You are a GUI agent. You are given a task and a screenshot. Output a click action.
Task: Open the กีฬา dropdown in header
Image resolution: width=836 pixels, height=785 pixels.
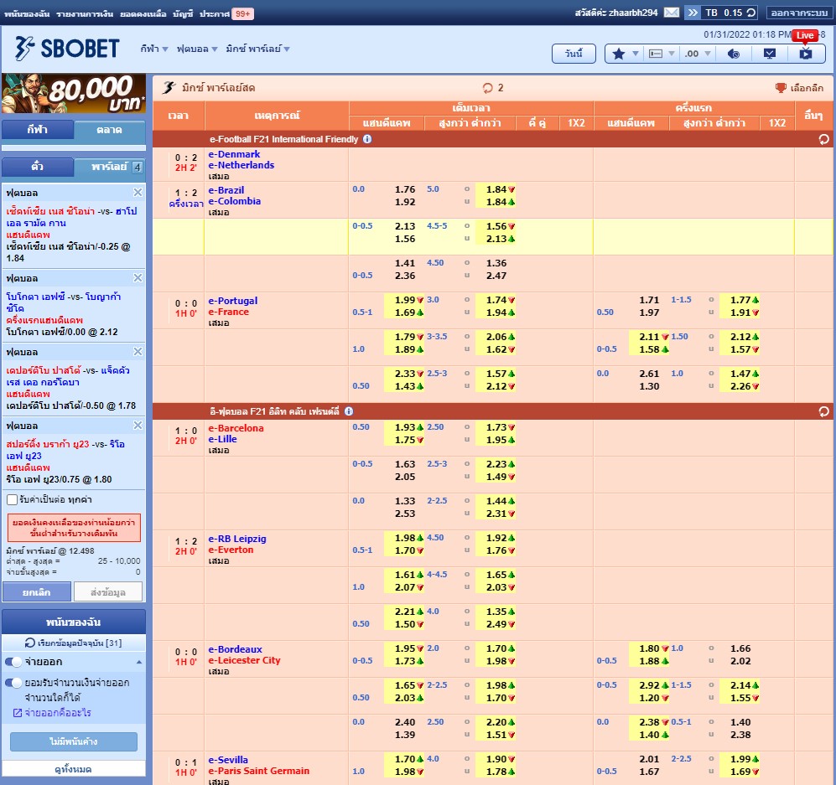click(x=154, y=49)
